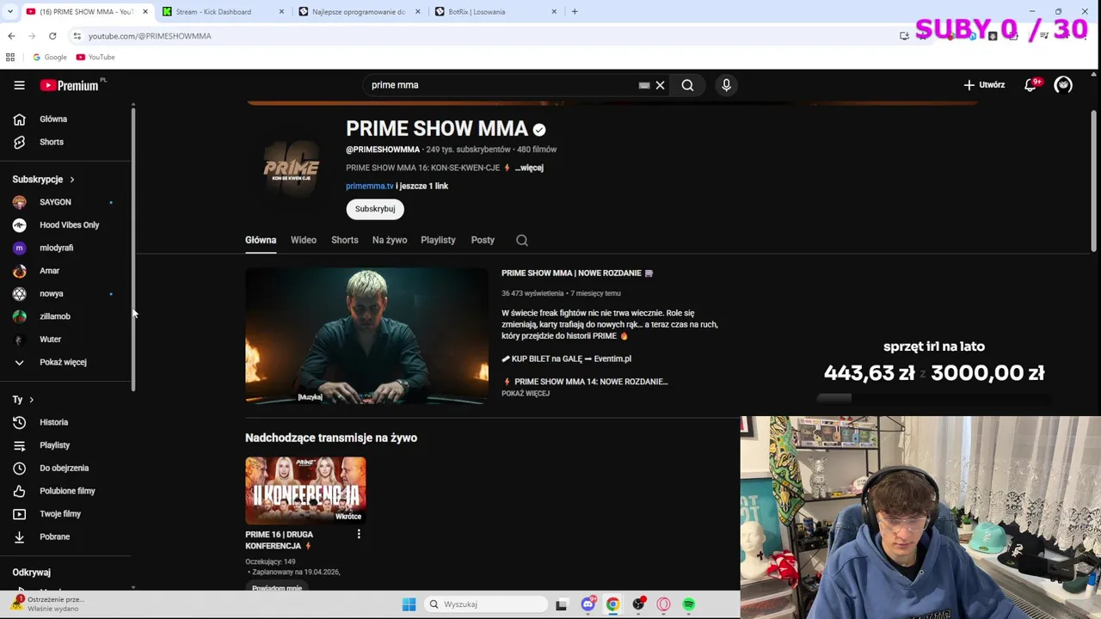The image size is (1101, 619).
Task: Expand channel description with ...więcej
Action: (x=529, y=168)
